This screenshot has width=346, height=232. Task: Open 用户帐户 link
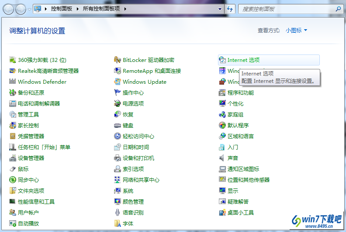point(28,212)
